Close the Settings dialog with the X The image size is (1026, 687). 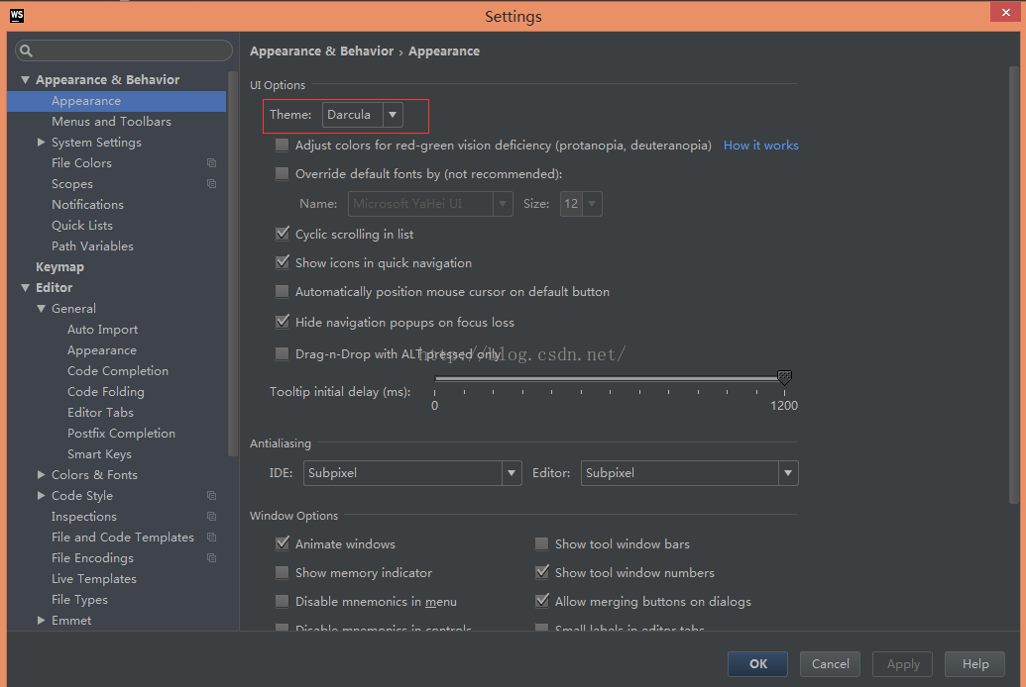(x=1006, y=13)
